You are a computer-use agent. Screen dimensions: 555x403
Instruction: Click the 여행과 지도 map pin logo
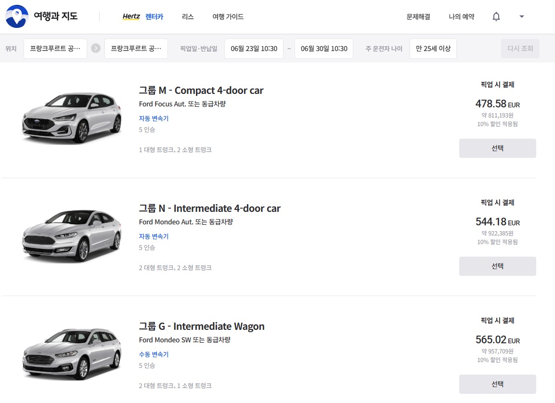tap(17, 16)
